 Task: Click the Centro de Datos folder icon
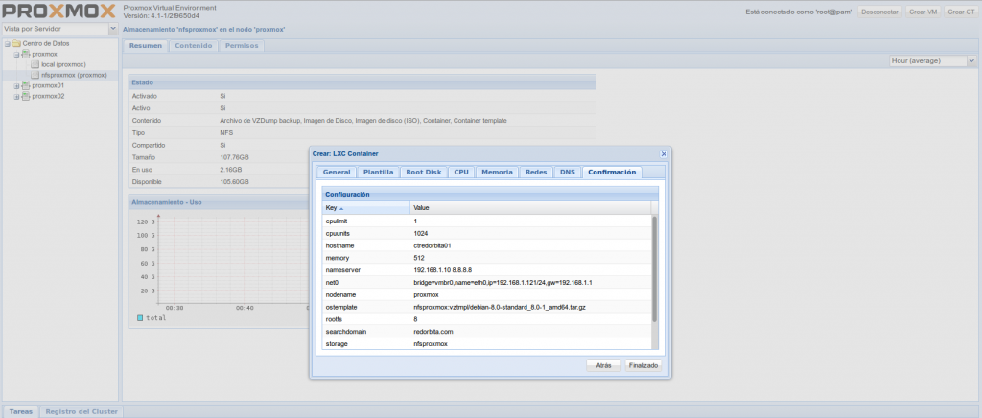tap(16, 44)
